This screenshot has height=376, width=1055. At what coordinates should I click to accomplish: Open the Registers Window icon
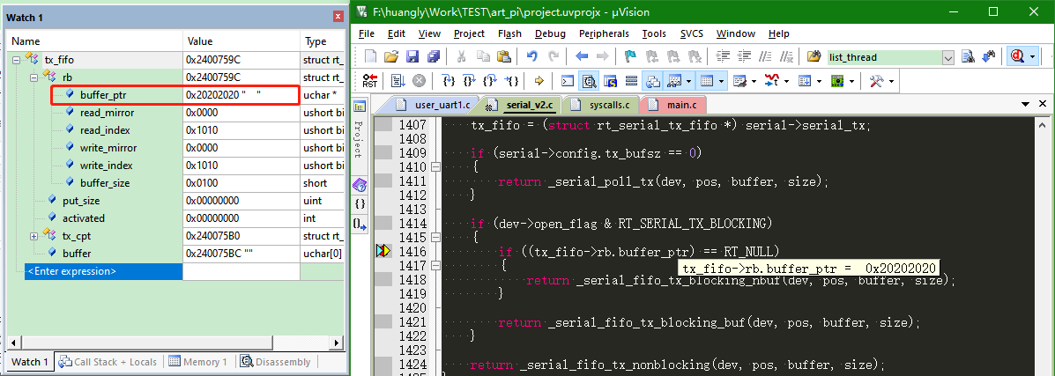(631, 81)
